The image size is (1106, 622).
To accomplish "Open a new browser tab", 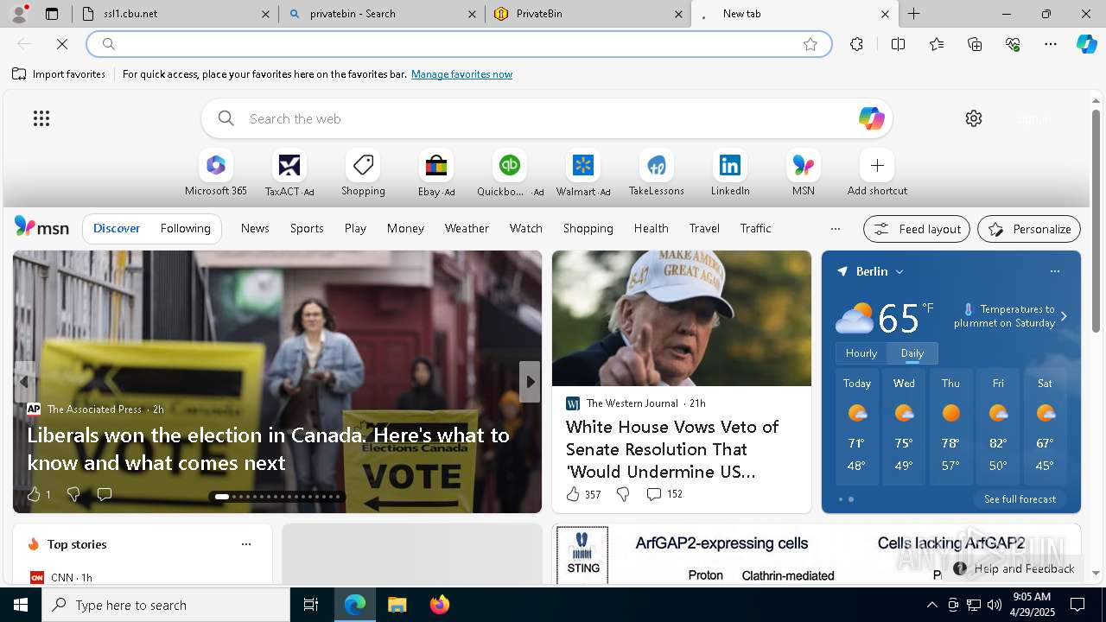I will click(913, 14).
